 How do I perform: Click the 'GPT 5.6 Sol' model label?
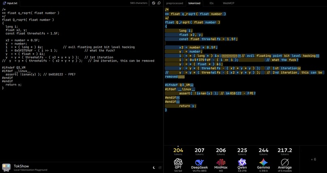(178, 169)
